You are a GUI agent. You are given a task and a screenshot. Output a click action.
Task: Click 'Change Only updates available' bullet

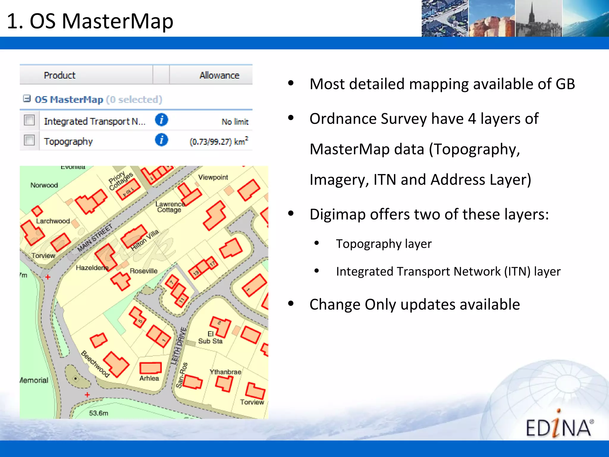click(x=415, y=305)
